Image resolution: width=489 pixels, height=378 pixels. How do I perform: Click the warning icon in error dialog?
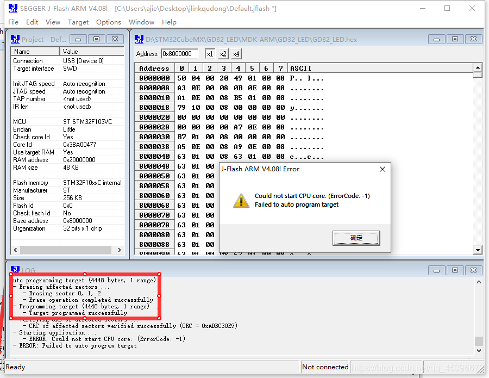coord(241,200)
